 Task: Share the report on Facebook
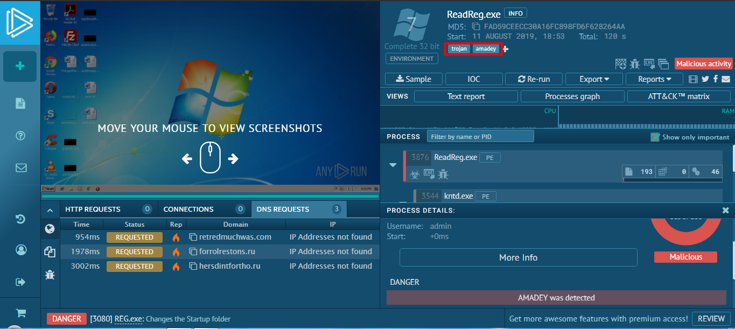click(x=716, y=79)
